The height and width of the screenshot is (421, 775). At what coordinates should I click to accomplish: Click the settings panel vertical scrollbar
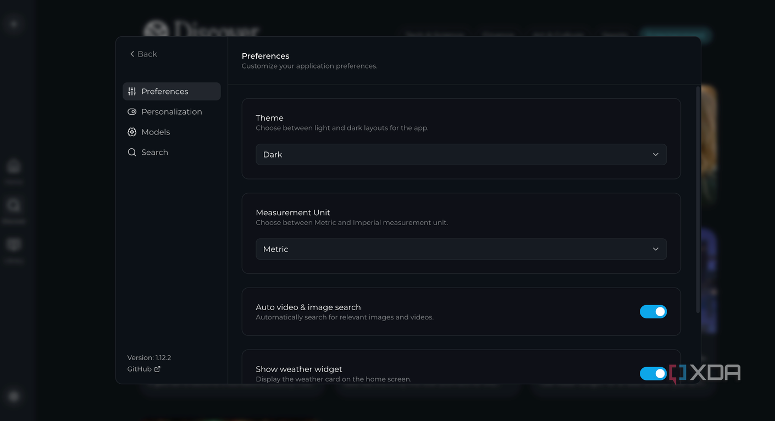pyautogui.click(x=698, y=199)
